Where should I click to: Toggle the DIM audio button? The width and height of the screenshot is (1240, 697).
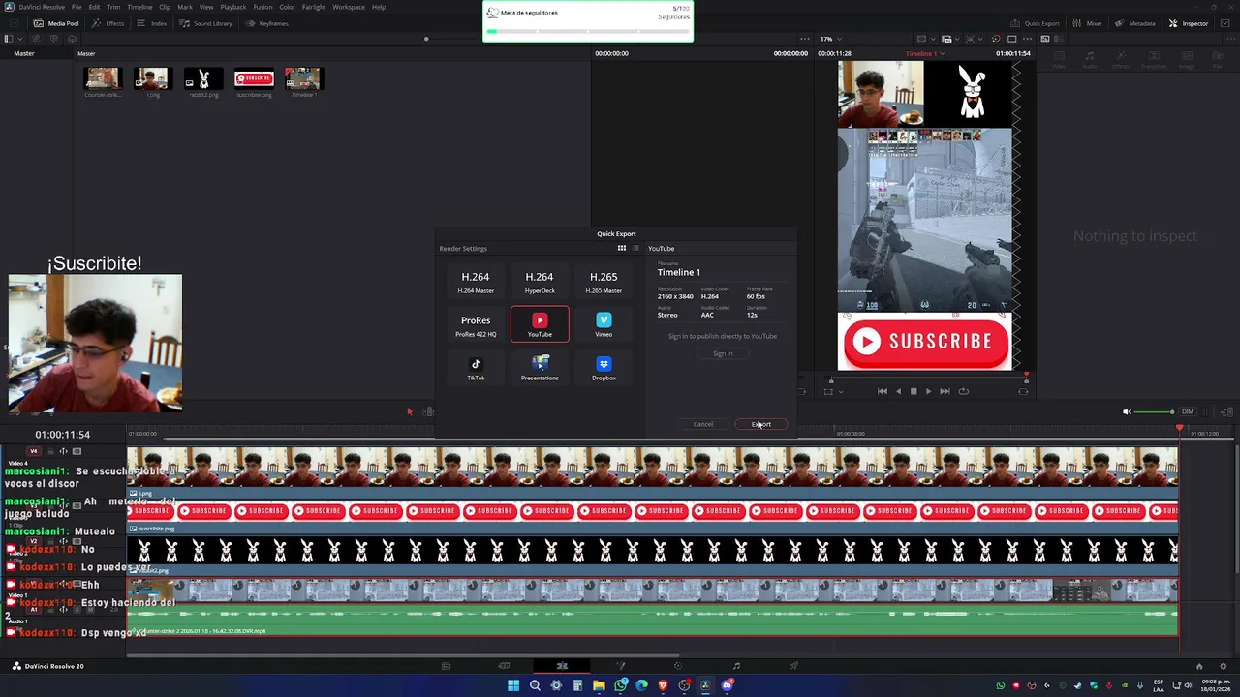[1188, 411]
